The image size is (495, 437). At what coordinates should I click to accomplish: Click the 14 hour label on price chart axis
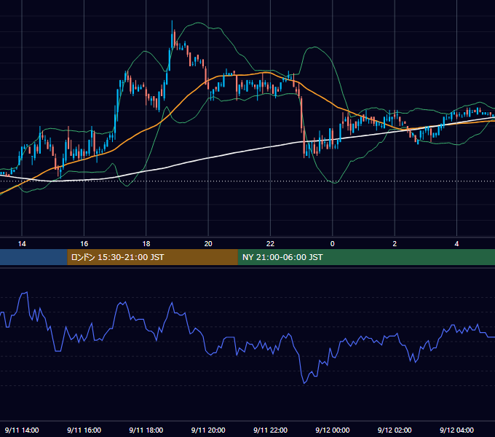pos(22,244)
